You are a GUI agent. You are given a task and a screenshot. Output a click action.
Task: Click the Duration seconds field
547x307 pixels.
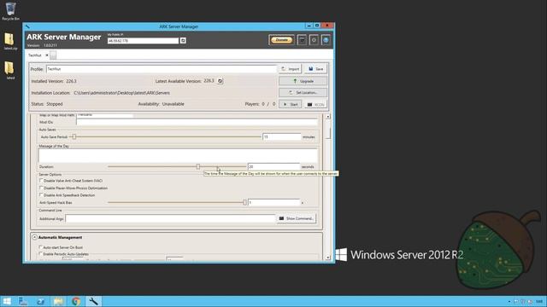click(x=273, y=167)
